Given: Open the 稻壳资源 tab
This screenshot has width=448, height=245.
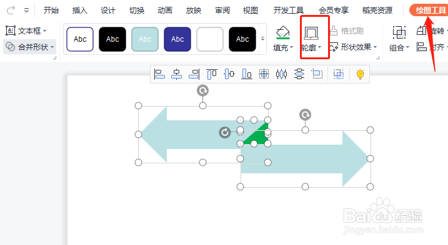Looking at the screenshot, I should tap(377, 11).
